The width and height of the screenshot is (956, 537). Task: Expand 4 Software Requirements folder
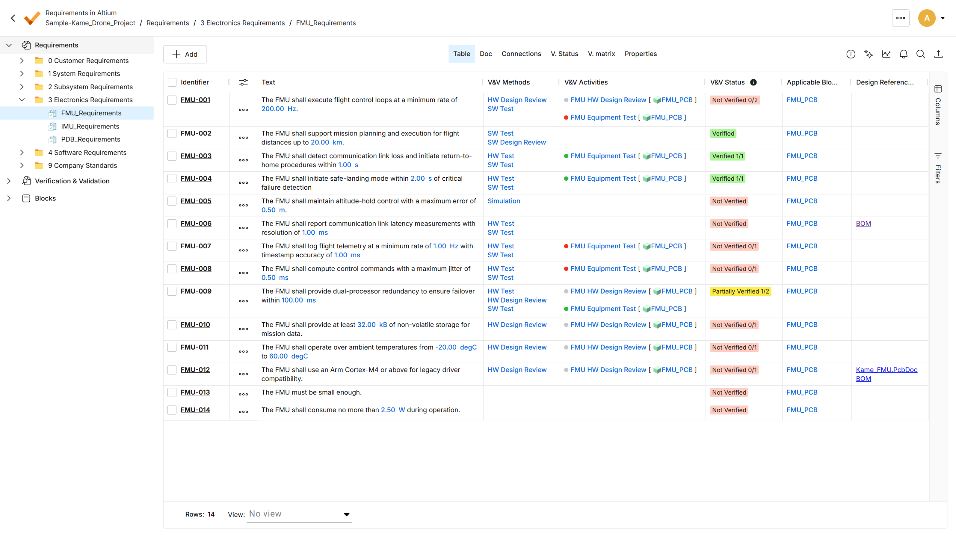point(22,152)
